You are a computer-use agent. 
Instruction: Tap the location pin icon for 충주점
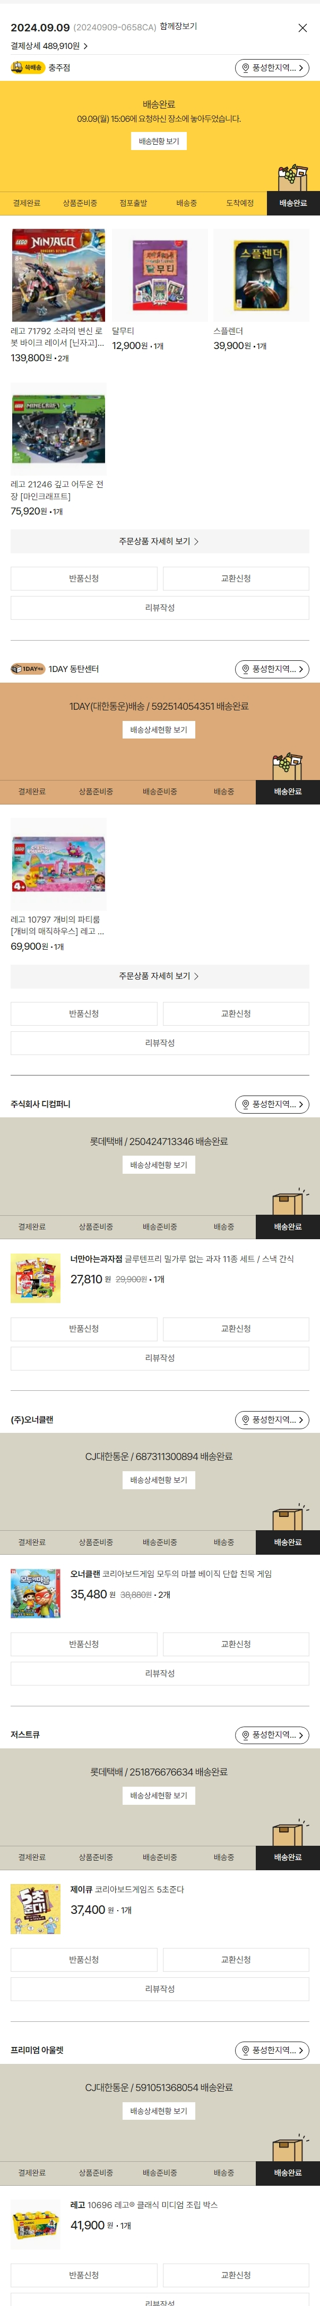(x=246, y=68)
